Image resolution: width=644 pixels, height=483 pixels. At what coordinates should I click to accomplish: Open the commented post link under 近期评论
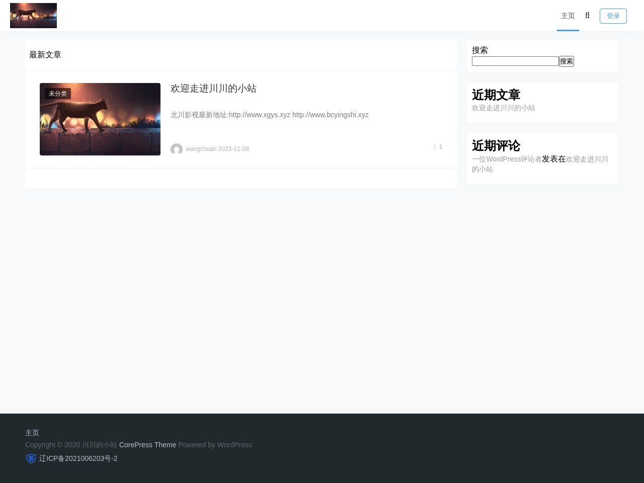click(x=587, y=159)
